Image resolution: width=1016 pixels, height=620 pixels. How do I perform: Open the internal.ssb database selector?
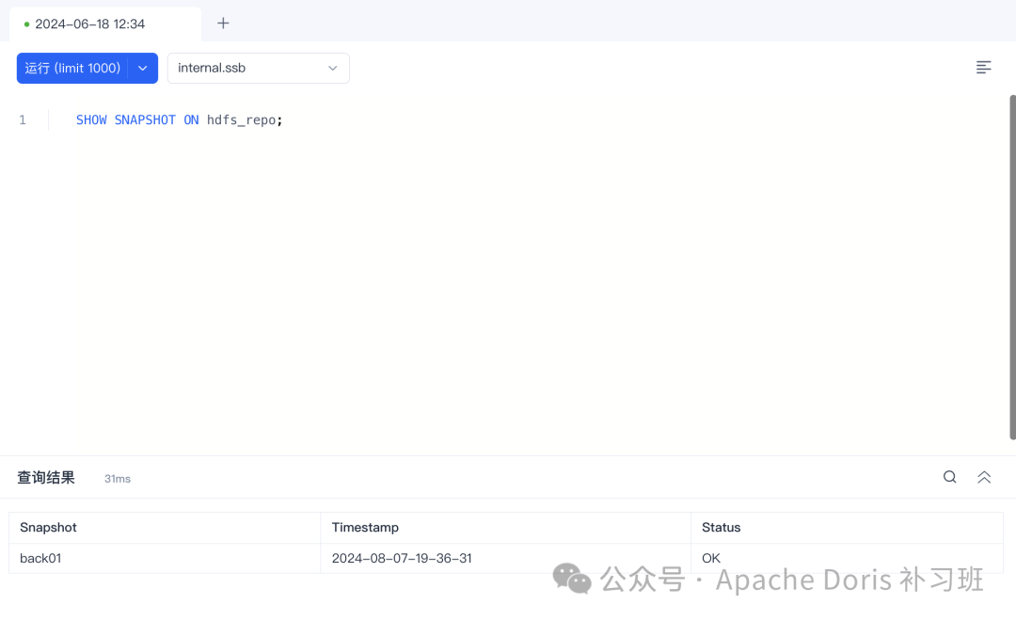[x=258, y=68]
